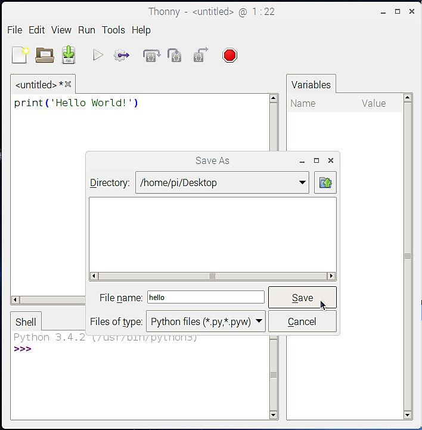Viewport: 422px width, 430px height.
Task: Click the Name column header in Variables
Action: 303,103
